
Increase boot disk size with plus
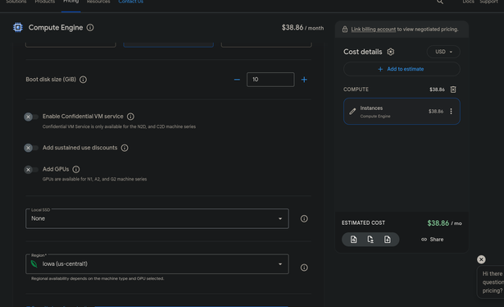click(304, 80)
